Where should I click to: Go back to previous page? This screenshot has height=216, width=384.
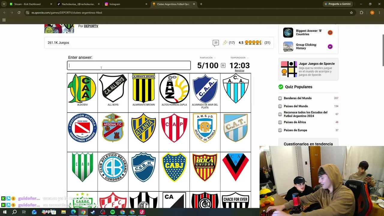tap(4, 13)
